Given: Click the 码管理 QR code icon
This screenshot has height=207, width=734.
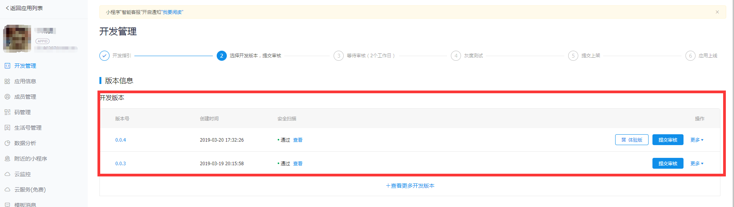Looking at the screenshot, I should (x=7, y=112).
